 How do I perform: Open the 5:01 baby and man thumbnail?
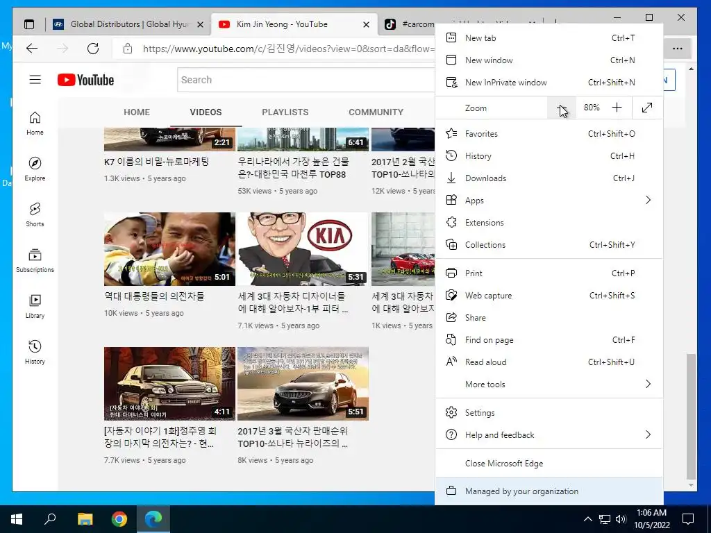click(x=169, y=249)
